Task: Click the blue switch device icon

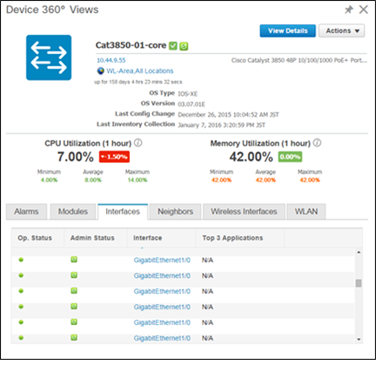Action: pyautogui.click(x=49, y=57)
